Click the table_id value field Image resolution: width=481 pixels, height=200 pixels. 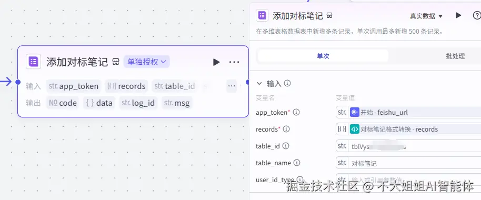point(415,146)
